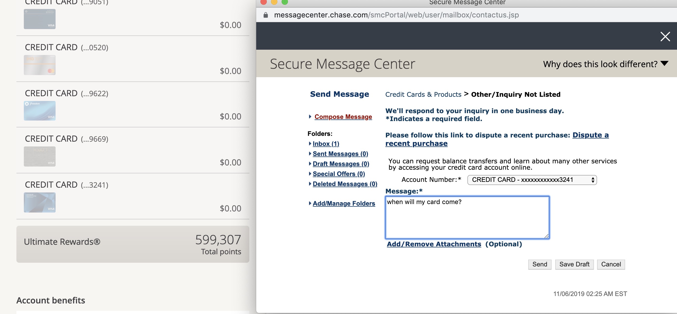
Task: Click the Bonvoy card thumbnail for account 9051
Action: click(x=39, y=19)
